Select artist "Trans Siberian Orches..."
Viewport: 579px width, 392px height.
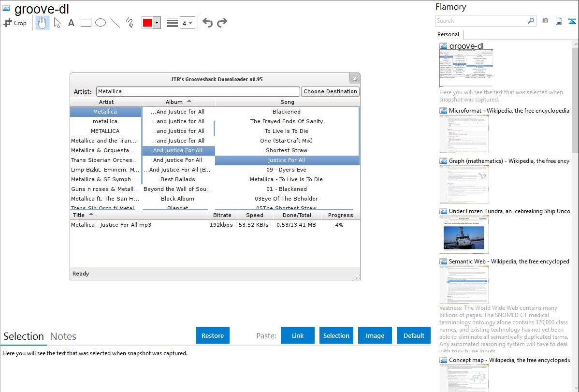[105, 160]
